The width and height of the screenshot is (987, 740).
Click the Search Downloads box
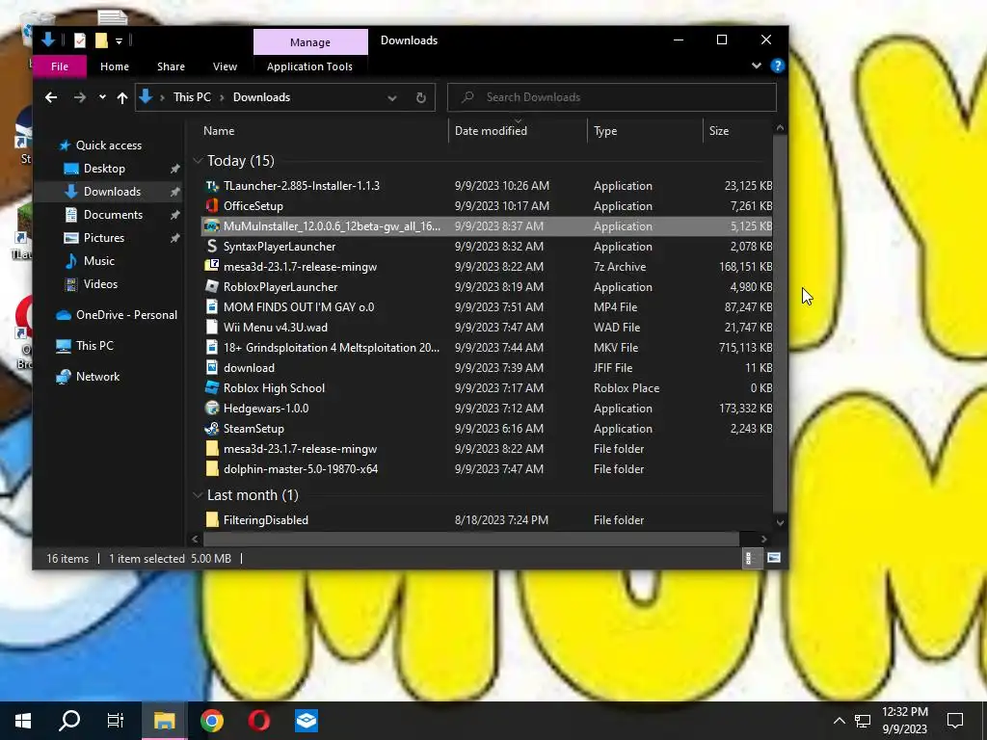(612, 97)
